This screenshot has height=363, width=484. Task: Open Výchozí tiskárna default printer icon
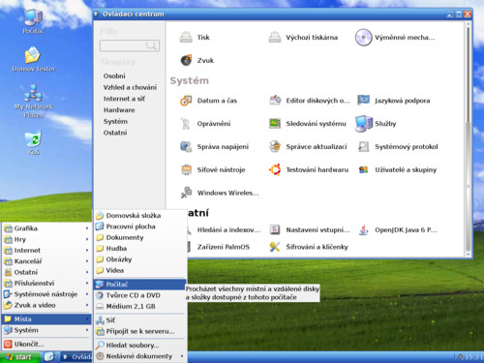pyautogui.click(x=275, y=38)
